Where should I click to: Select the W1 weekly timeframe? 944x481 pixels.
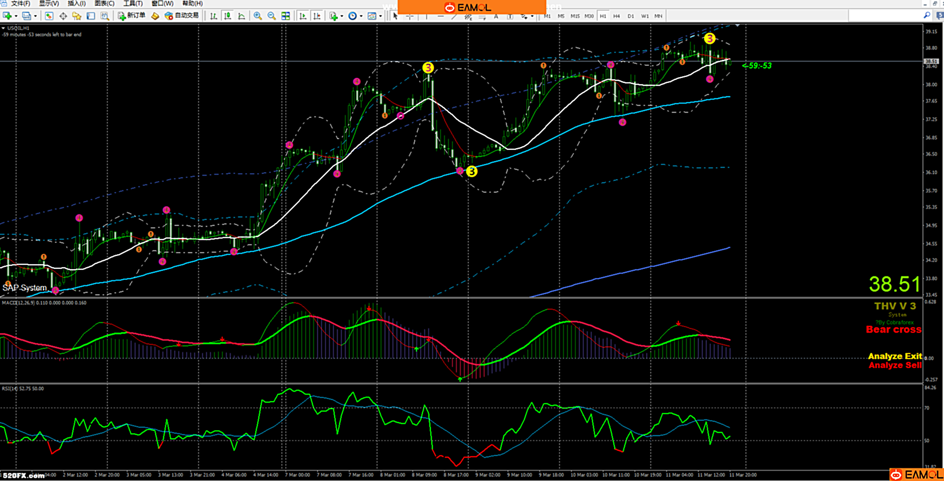645,16
